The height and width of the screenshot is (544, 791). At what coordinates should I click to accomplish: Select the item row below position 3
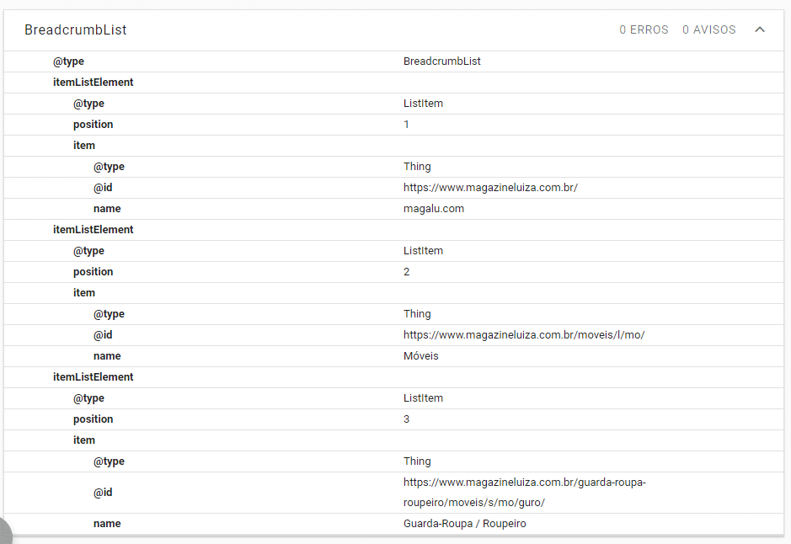pyautogui.click(x=84, y=440)
